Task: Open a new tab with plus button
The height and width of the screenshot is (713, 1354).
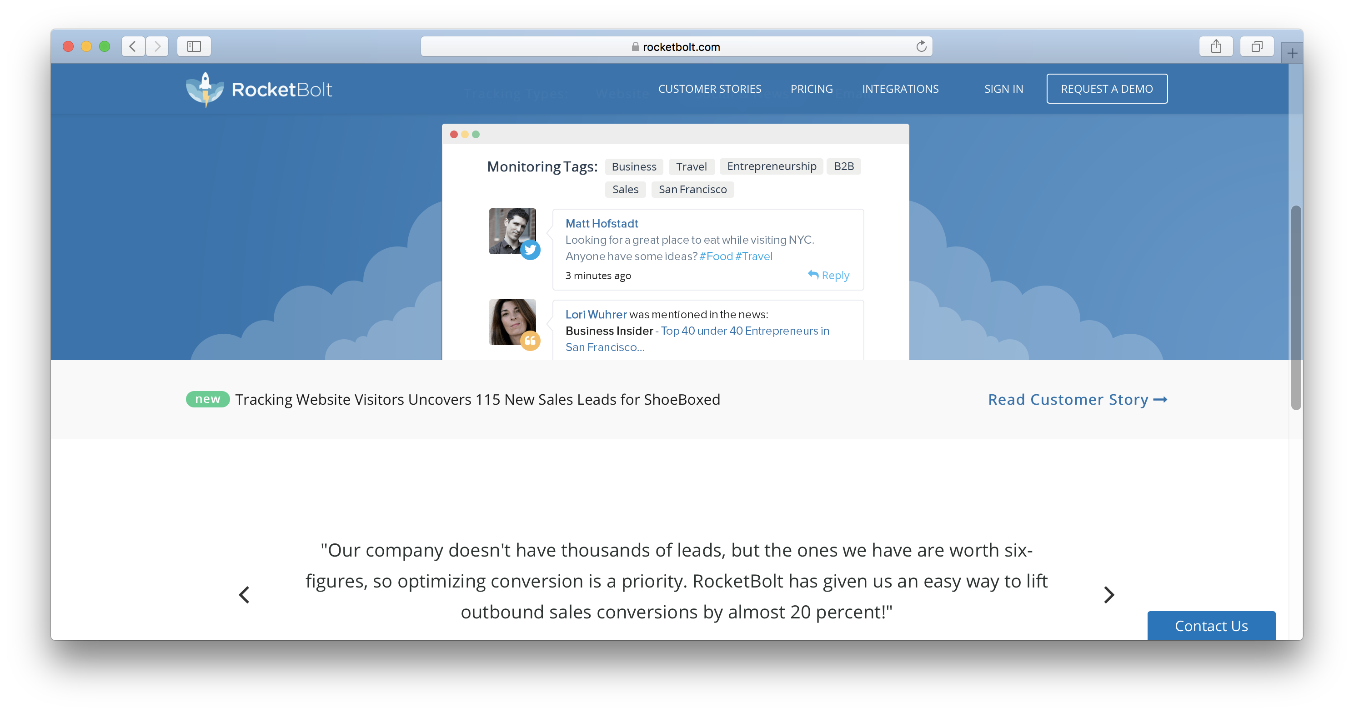Action: click(1293, 53)
